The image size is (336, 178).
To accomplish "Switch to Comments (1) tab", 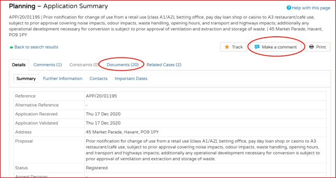I will tap(47, 65).
